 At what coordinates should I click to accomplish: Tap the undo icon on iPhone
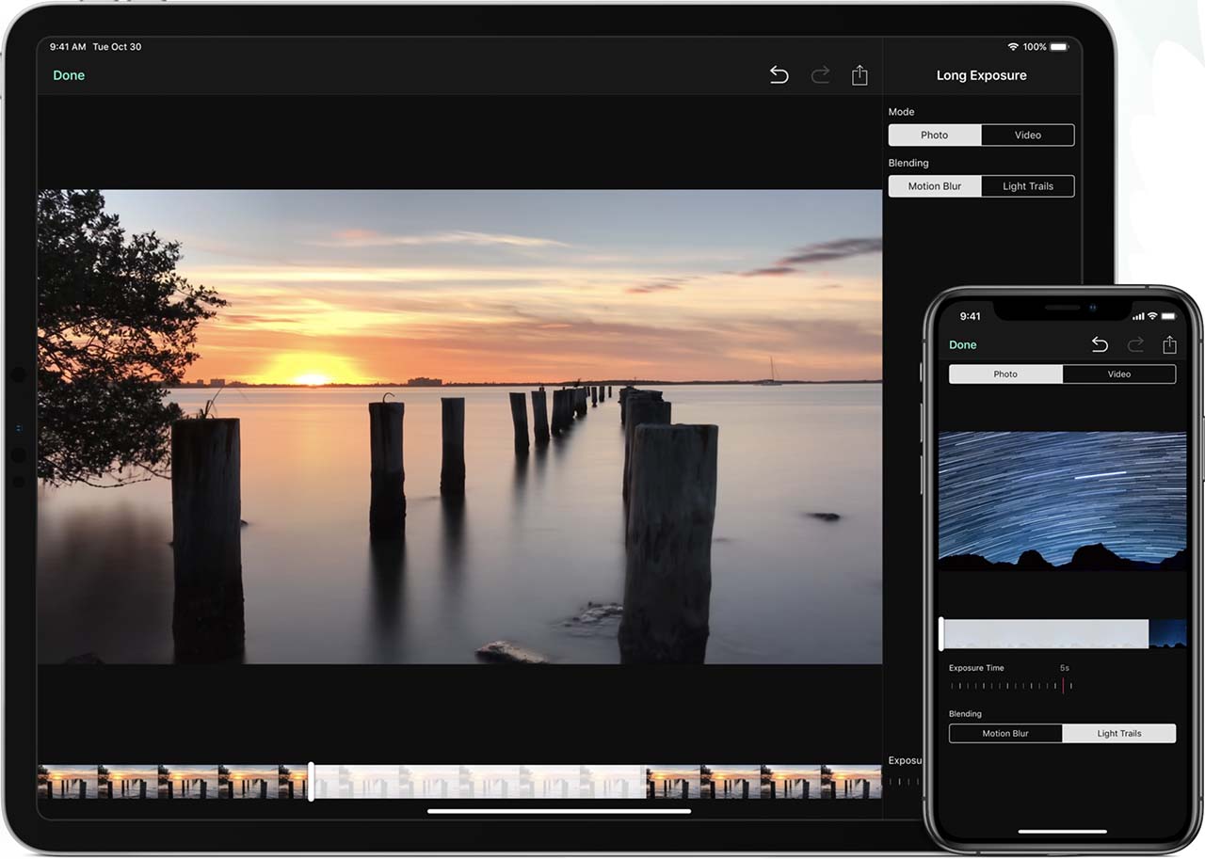click(x=1100, y=344)
